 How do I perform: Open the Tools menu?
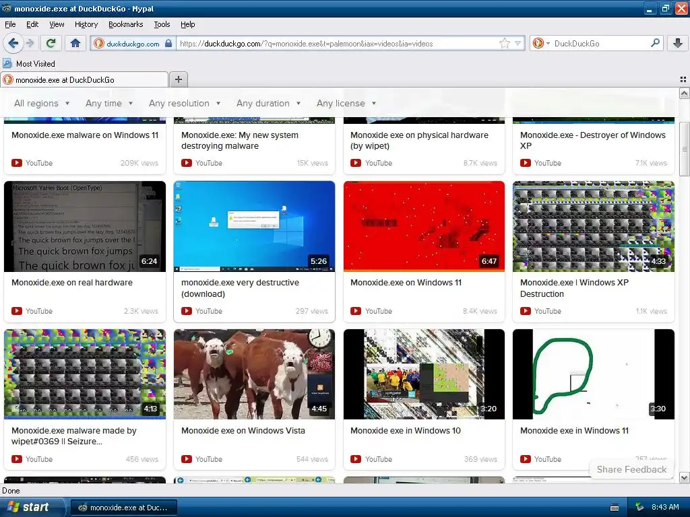click(x=162, y=25)
